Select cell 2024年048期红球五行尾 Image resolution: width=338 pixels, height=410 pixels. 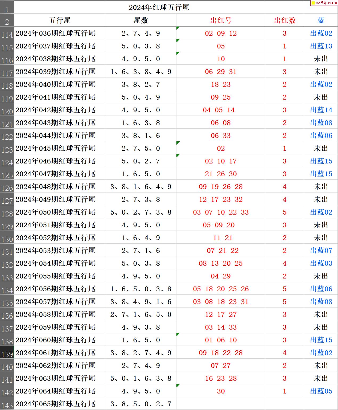(x=60, y=186)
